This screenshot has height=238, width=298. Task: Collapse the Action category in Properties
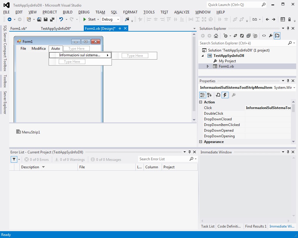(x=200, y=102)
